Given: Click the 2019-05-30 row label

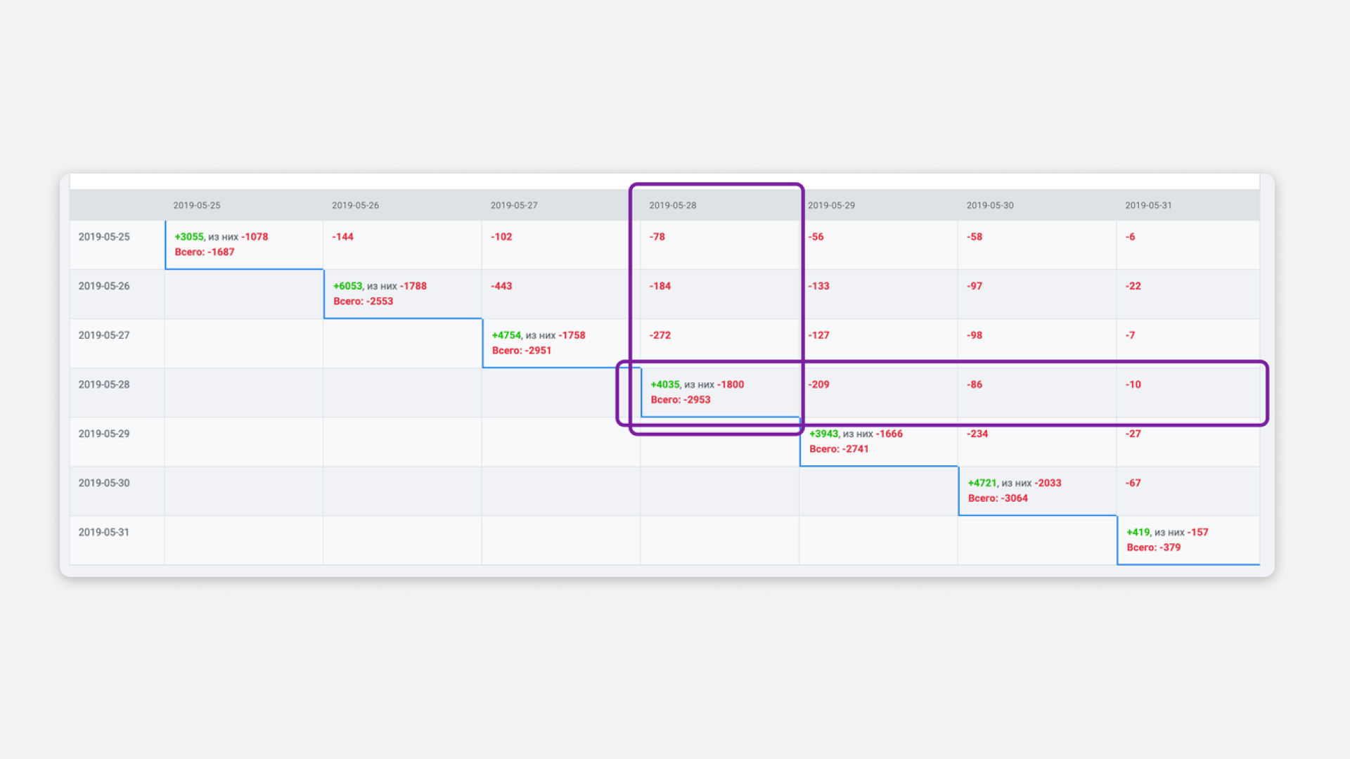Looking at the screenshot, I should click(x=104, y=483).
